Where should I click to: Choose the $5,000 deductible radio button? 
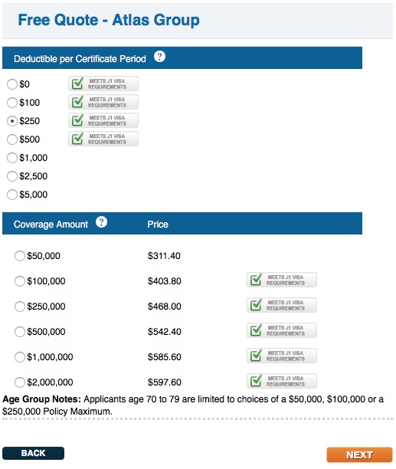coord(12,195)
